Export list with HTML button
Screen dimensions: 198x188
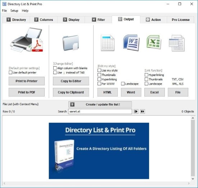point(108,92)
